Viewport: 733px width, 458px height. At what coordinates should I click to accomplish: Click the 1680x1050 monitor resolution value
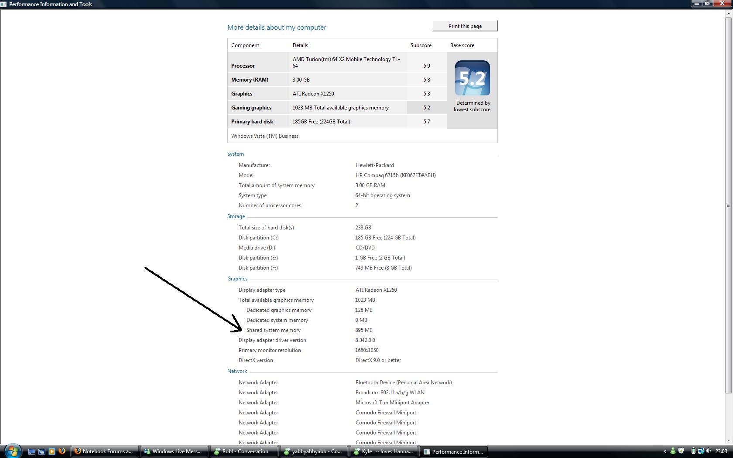pos(367,350)
